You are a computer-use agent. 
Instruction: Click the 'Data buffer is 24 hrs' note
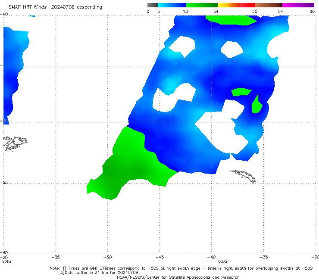(x=99, y=273)
